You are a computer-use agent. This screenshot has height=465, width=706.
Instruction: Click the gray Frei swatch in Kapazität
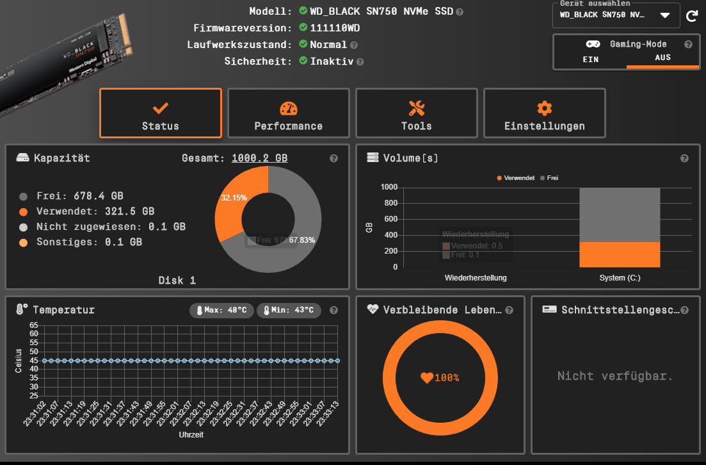coord(24,197)
